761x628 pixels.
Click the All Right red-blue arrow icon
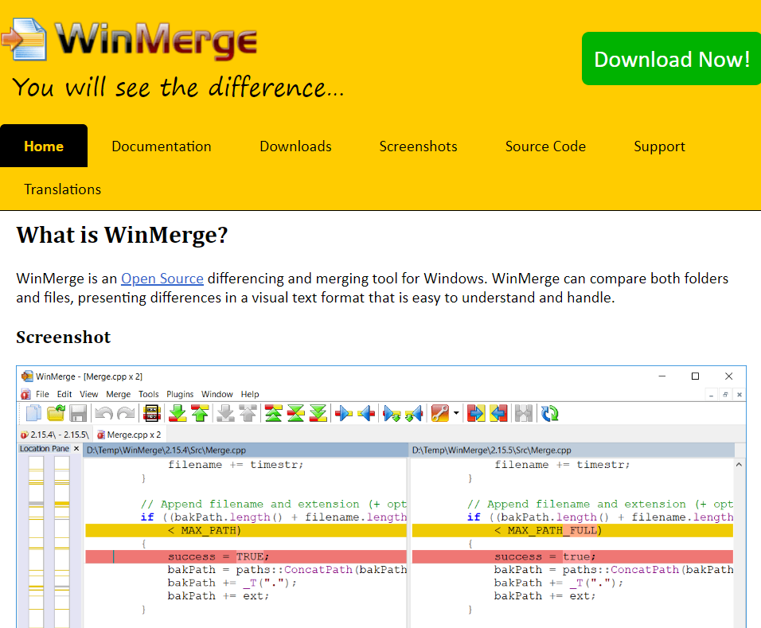[x=476, y=413]
